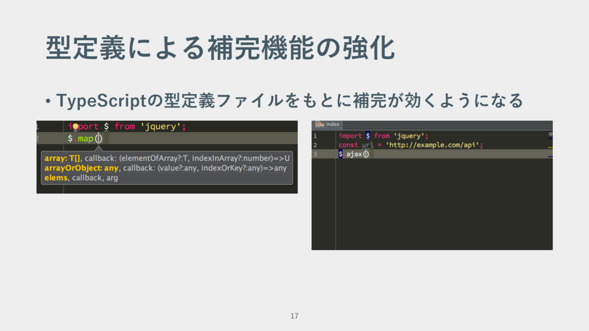The width and height of the screenshot is (589, 331).
Task: Click the lightbulb quick-fix icon on import line
Action: tap(75, 127)
